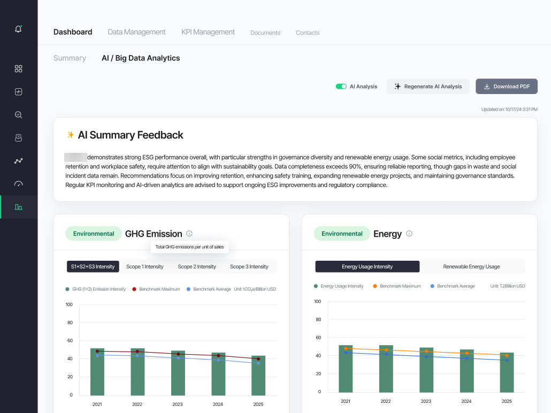Open the activity pulse sidebar icon
Image resolution: width=551 pixels, height=413 pixels.
point(18,92)
